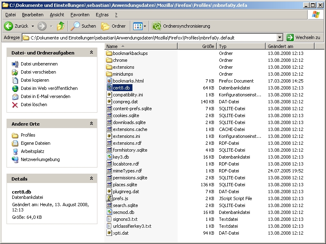Sort by the Geändert am column header
Viewport: 326px width, 244px height.
tap(290, 46)
